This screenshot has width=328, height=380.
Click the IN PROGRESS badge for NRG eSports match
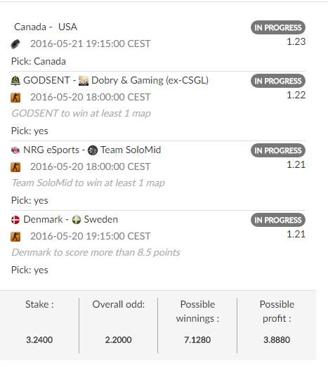click(278, 150)
